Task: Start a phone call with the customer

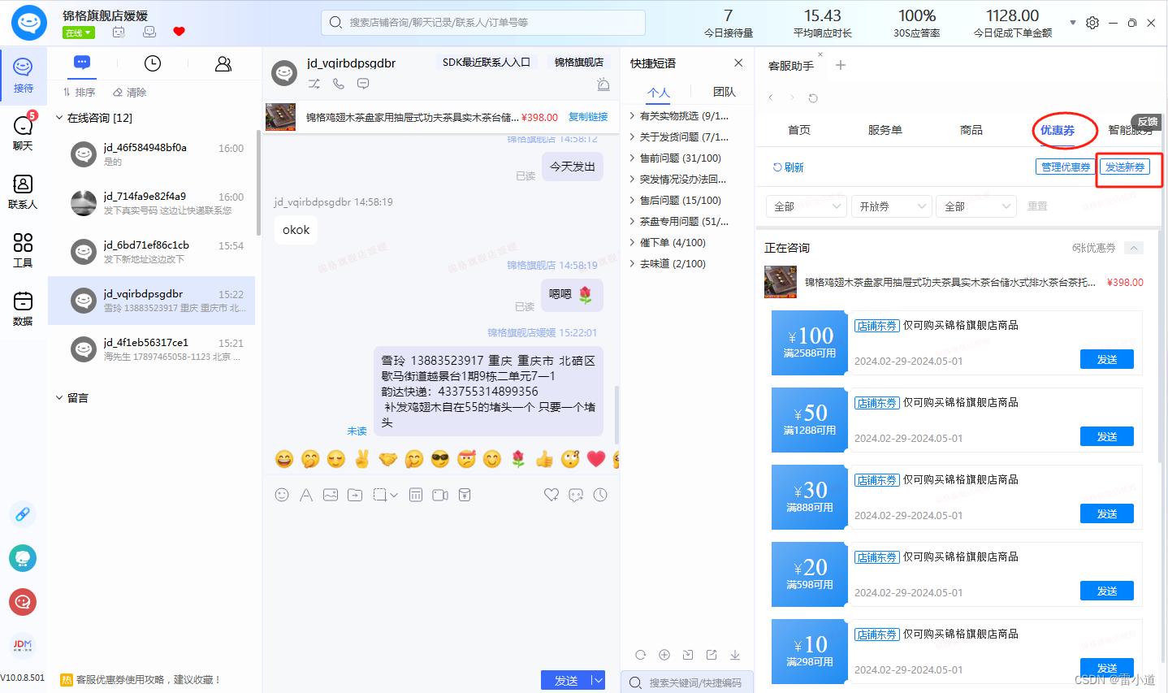Action: pyautogui.click(x=339, y=84)
